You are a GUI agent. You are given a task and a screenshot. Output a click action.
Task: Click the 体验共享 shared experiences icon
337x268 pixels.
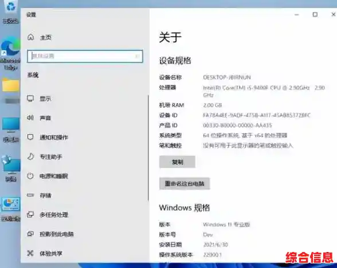(30, 253)
